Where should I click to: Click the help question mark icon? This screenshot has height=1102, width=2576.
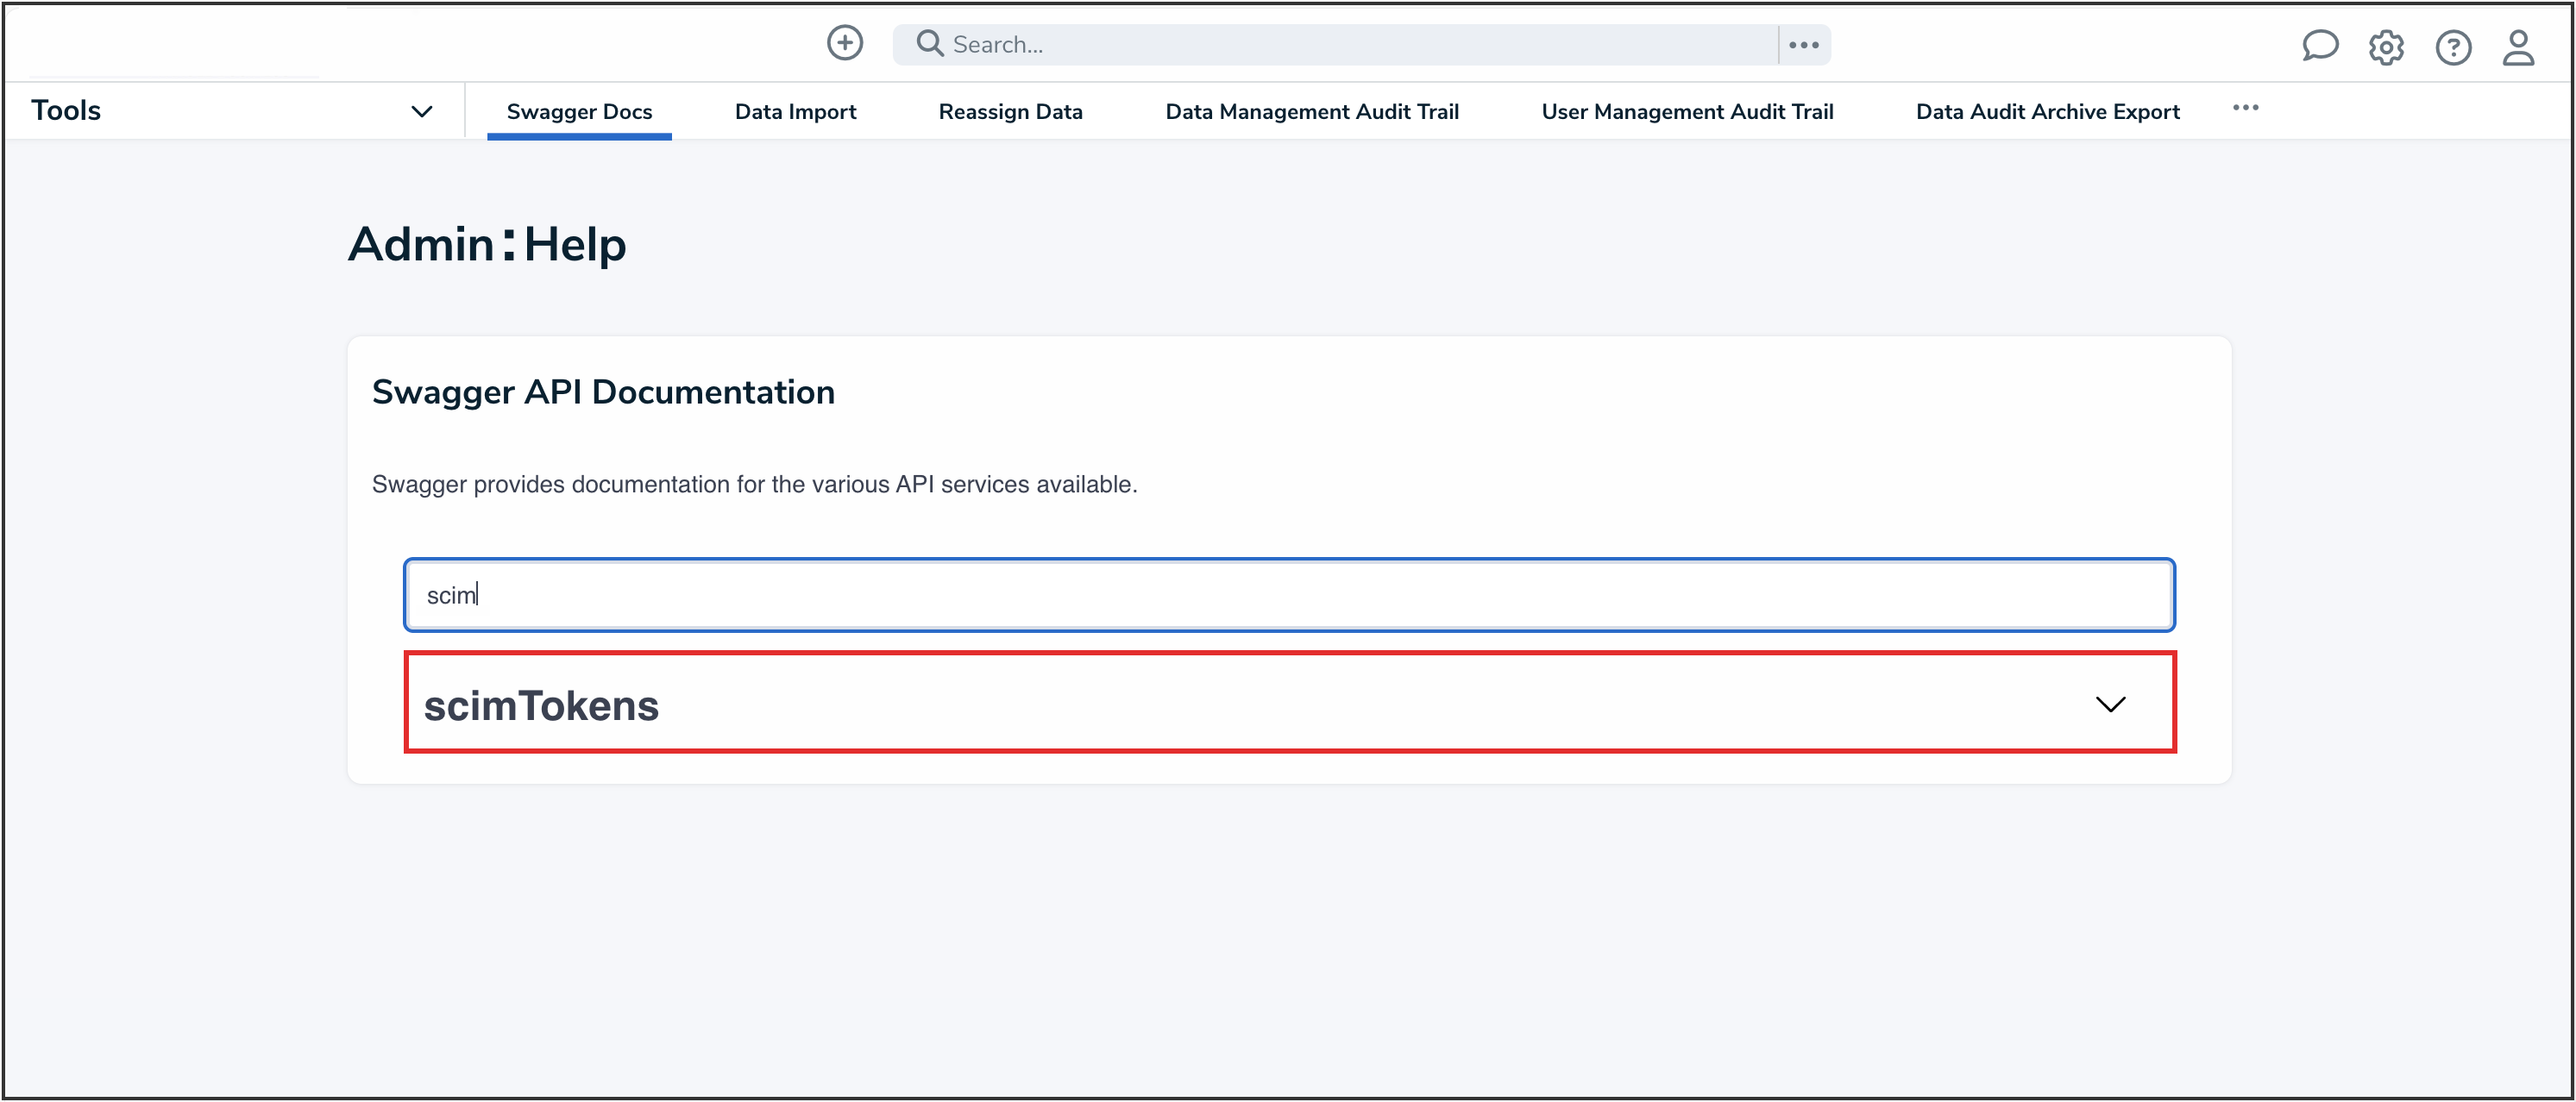point(2453,47)
